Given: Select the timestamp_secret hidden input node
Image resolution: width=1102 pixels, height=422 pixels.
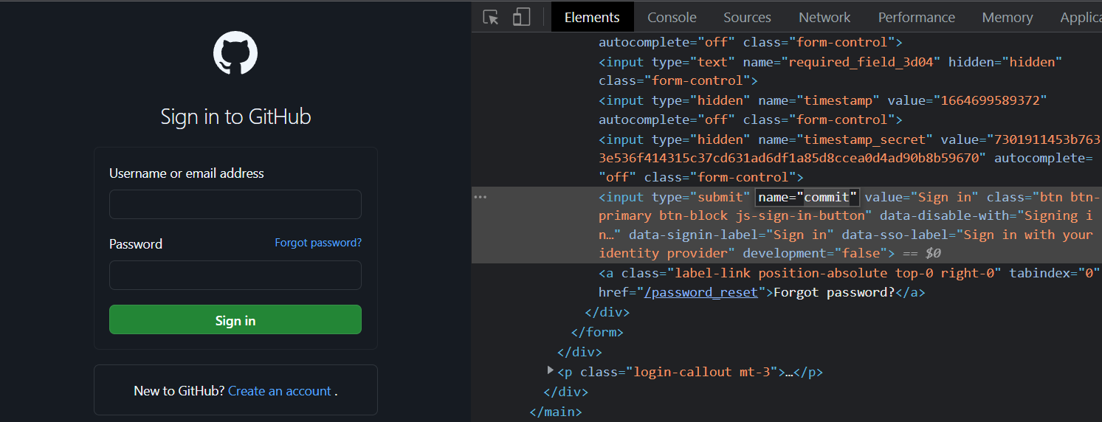Looking at the screenshot, I should click(850, 158).
